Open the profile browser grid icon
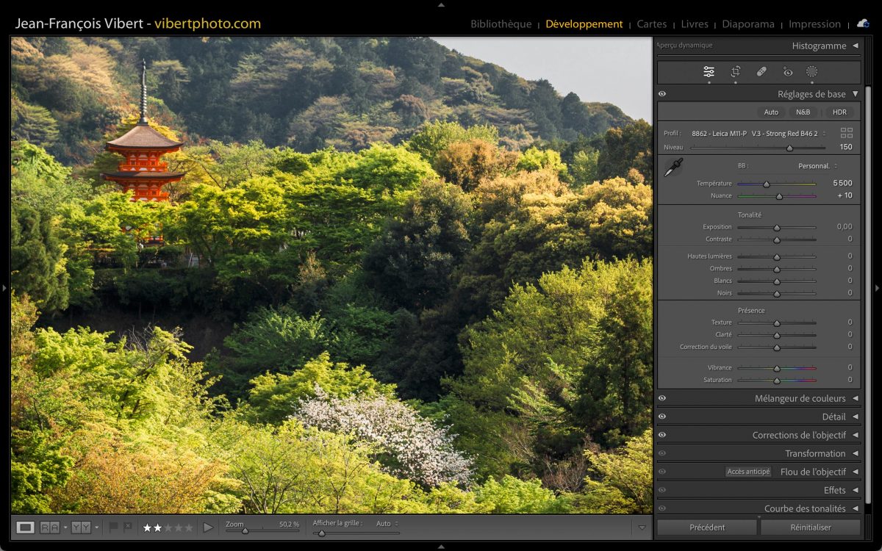The height and width of the screenshot is (551, 882). click(847, 133)
